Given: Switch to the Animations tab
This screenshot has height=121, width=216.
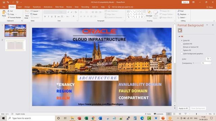Looking at the screenshot, I should 48,7.
